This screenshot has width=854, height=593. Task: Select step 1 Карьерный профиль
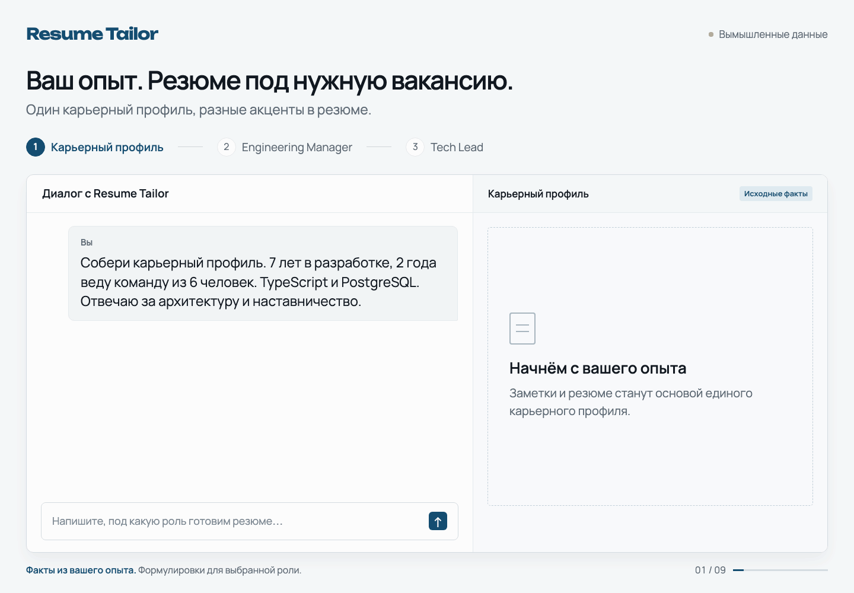pos(95,147)
